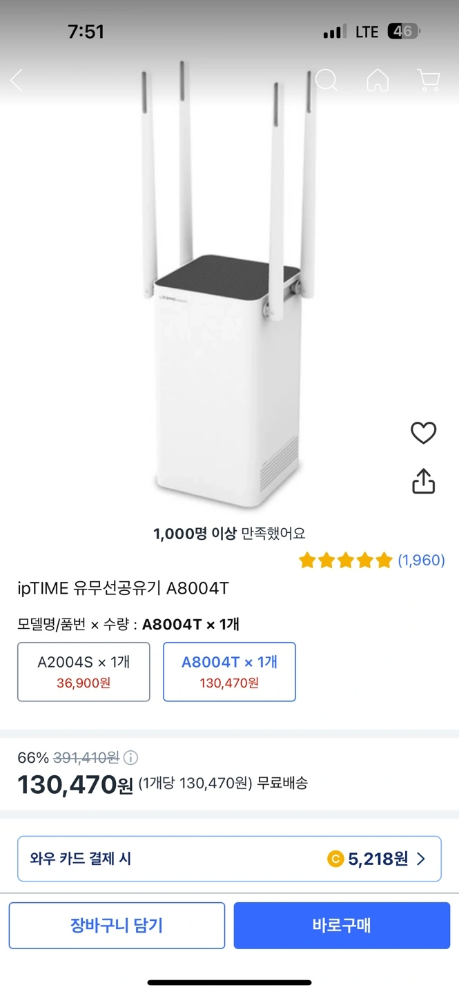This screenshot has width=459, height=994.
Task: Tap a star in the rating row
Action: coord(344,561)
